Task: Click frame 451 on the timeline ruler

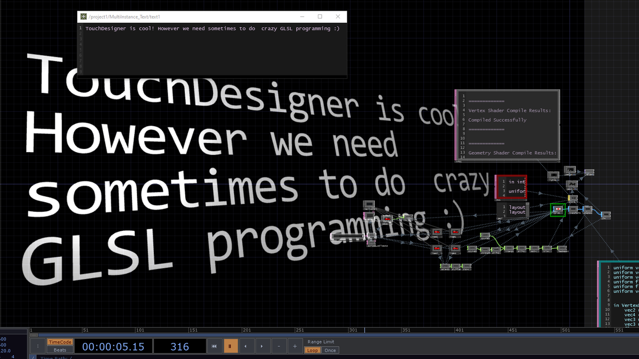Action: (512, 330)
